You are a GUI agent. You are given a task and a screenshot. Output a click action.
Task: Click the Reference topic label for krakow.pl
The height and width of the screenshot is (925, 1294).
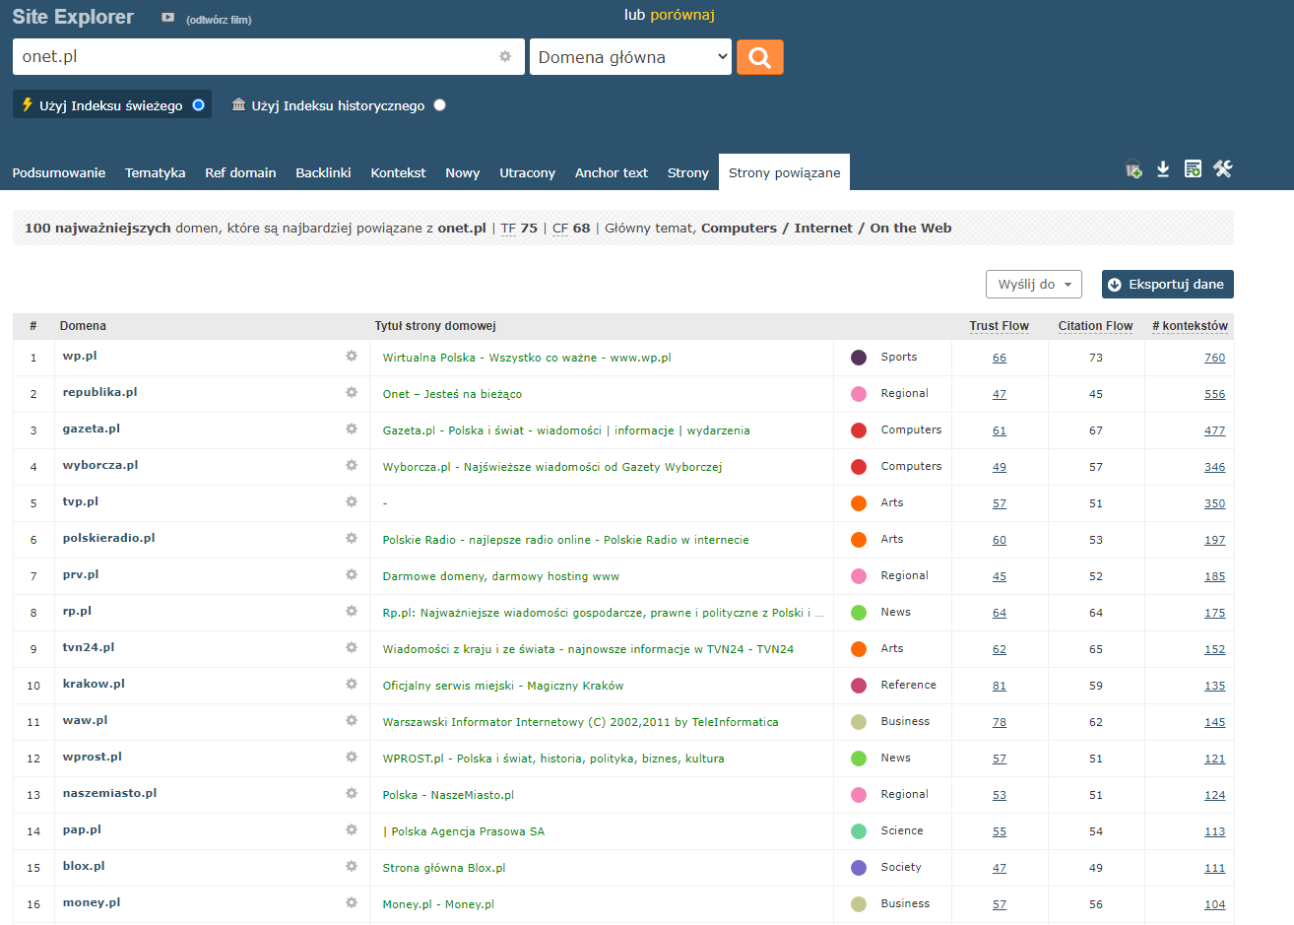[x=908, y=685]
